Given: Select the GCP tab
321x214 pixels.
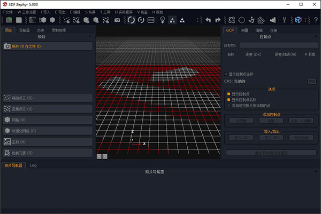Looking at the screenshot, I should (230, 30).
